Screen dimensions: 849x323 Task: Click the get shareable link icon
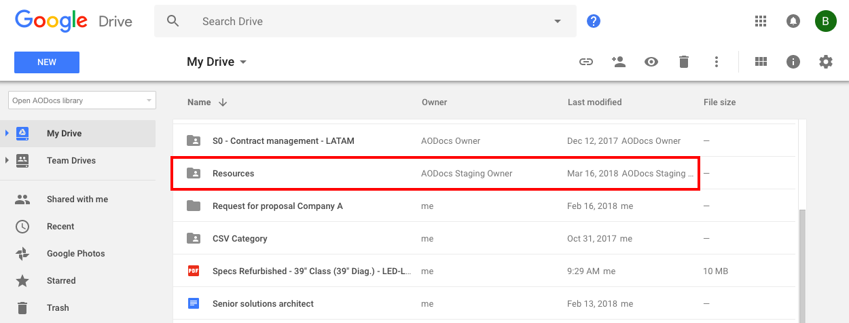(585, 62)
